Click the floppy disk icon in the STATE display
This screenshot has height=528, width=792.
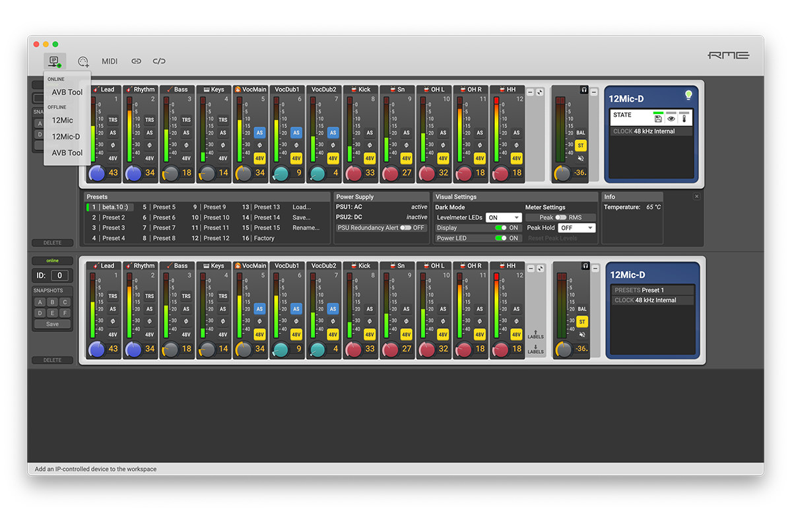[x=659, y=118]
